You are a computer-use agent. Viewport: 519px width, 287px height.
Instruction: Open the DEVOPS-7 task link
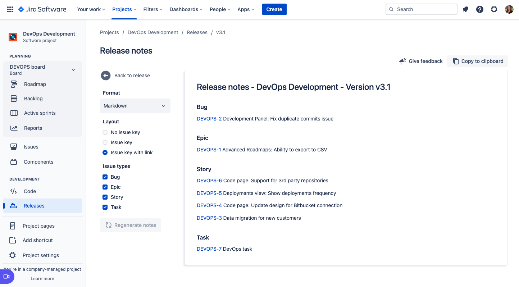[x=209, y=249]
